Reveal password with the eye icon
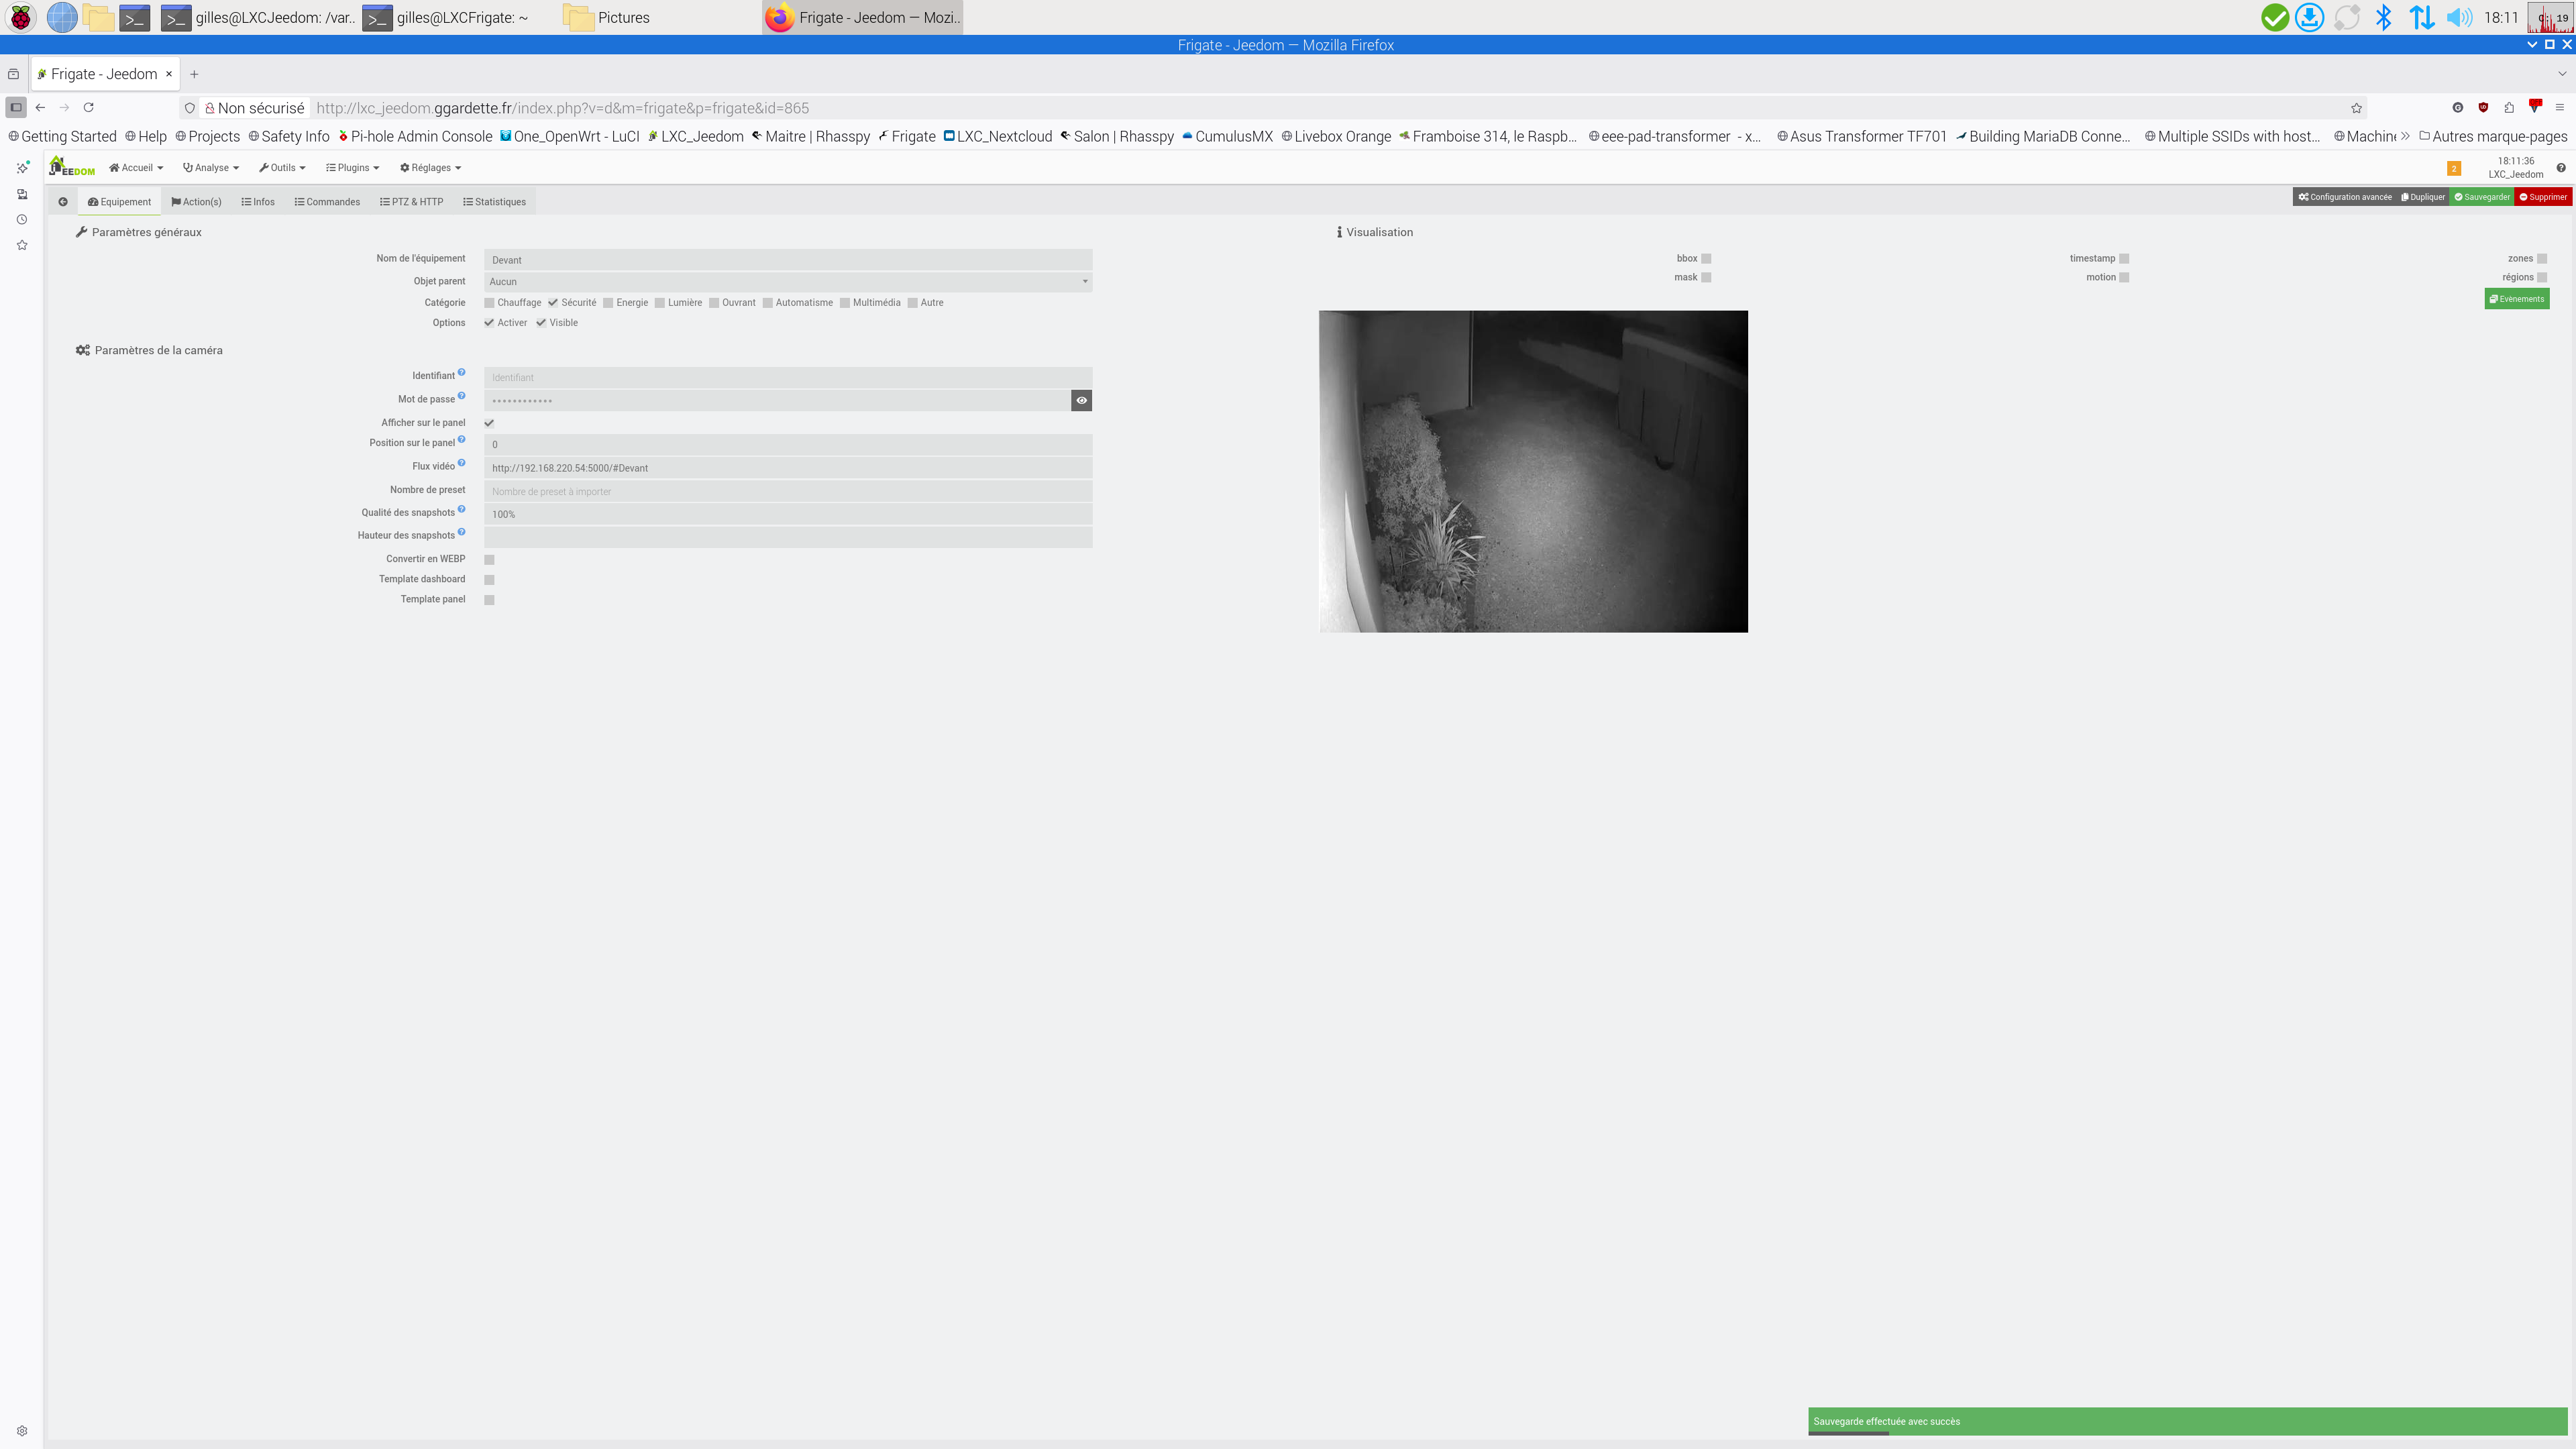Image resolution: width=2576 pixels, height=1449 pixels. pyautogui.click(x=1081, y=401)
